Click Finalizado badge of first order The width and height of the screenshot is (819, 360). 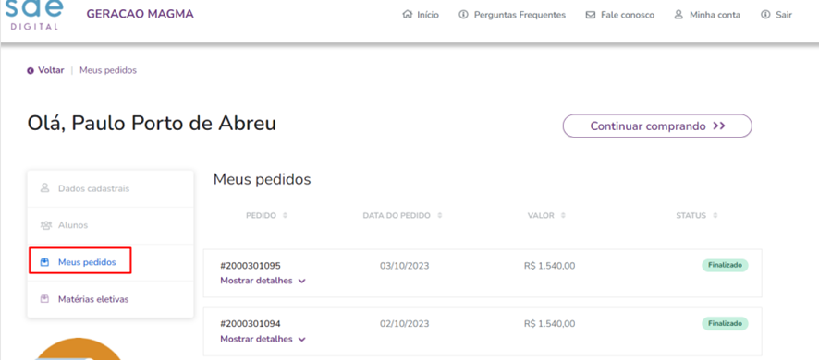click(x=725, y=265)
